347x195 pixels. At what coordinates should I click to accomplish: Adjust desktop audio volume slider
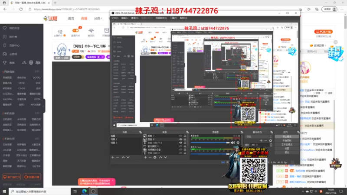tap(210, 143)
